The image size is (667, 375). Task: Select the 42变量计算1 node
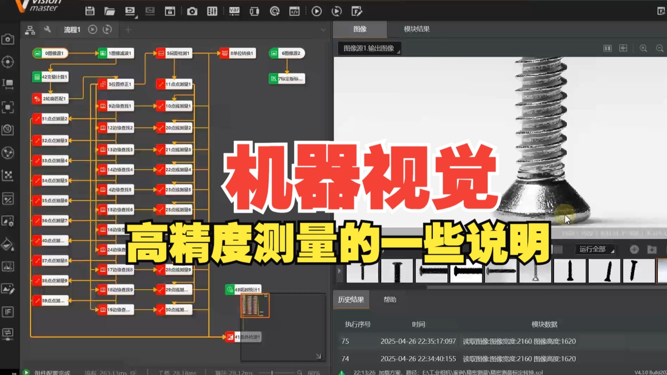pos(50,77)
